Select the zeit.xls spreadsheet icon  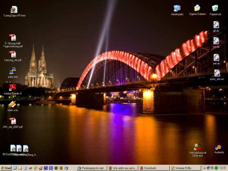click(216, 57)
